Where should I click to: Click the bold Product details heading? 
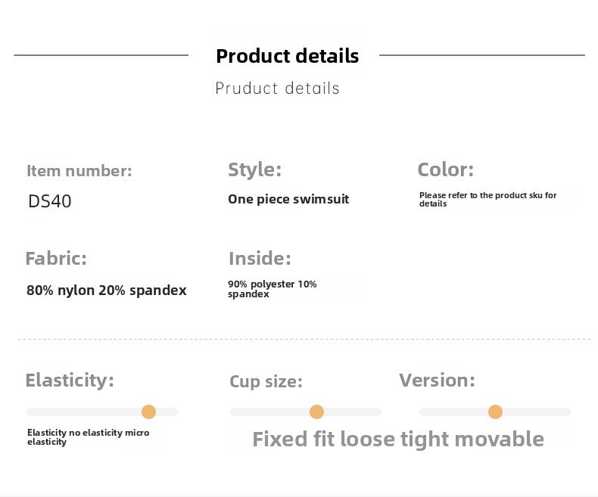coord(287,56)
